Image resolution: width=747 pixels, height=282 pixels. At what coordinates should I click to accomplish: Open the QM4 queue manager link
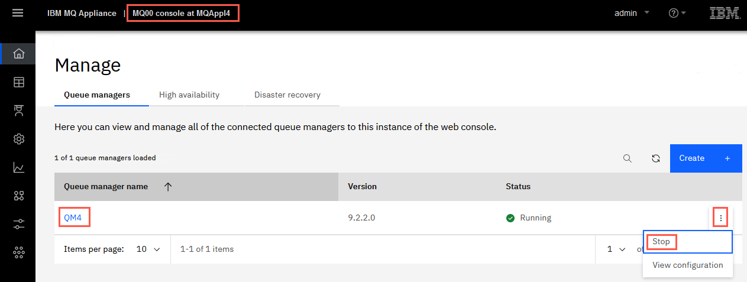pos(74,218)
